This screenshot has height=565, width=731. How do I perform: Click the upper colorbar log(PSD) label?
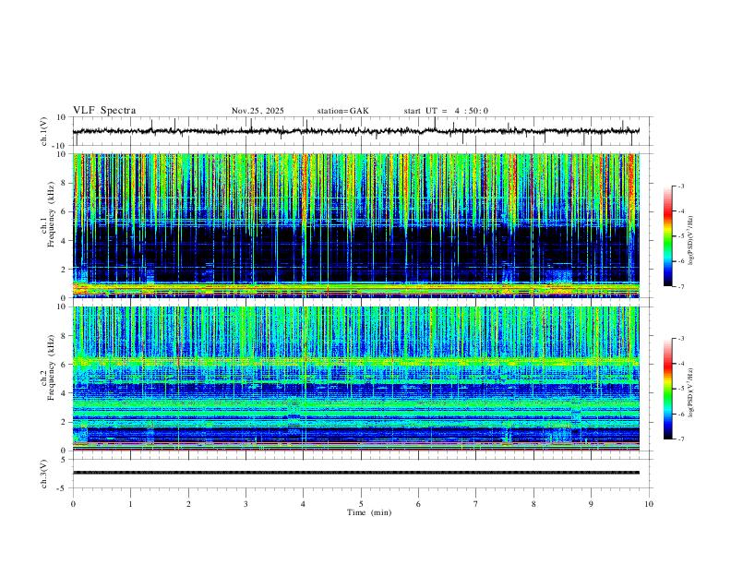[691, 241]
